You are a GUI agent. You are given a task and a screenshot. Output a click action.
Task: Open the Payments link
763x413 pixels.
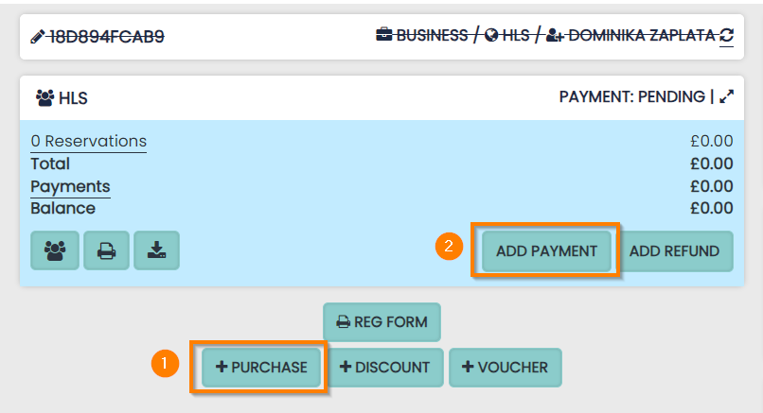pyautogui.click(x=70, y=186)
